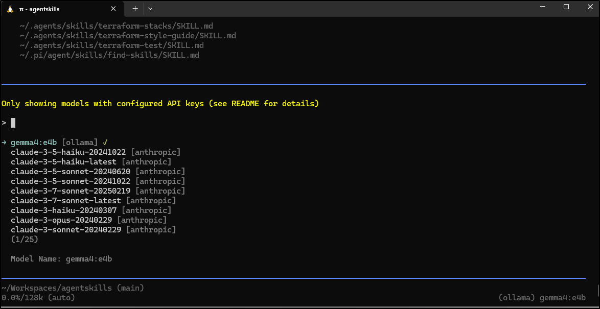This screenshot has height=309, width=600.
Task: Click the green checkmark beside gemma4:e4b
Action: click(105, 142)
